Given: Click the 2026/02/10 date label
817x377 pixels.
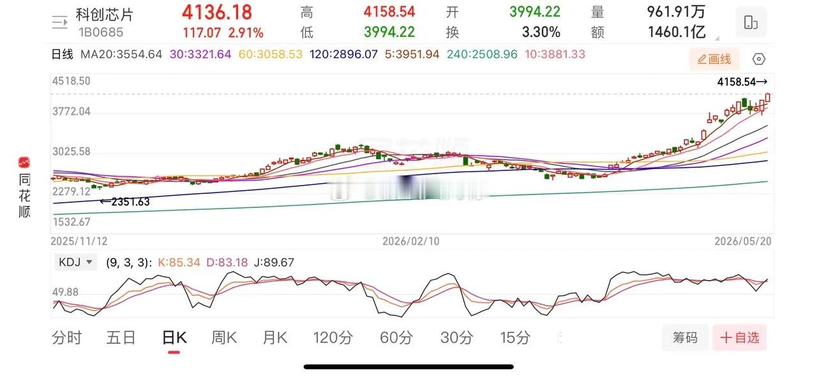Looking at the screenshot, I should click(x=412, y=241).
